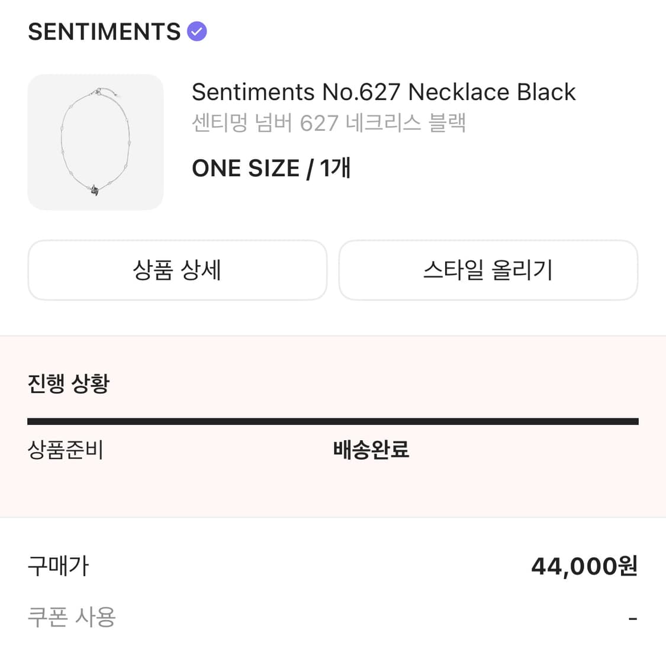Click the 44,000원 purchase price
The image size is (666, 649).
[583, 566]
